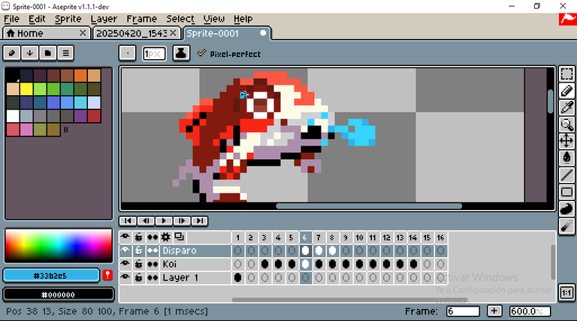Open the Sprite menu
Screen dimensions: 577x321
point(68,19)
